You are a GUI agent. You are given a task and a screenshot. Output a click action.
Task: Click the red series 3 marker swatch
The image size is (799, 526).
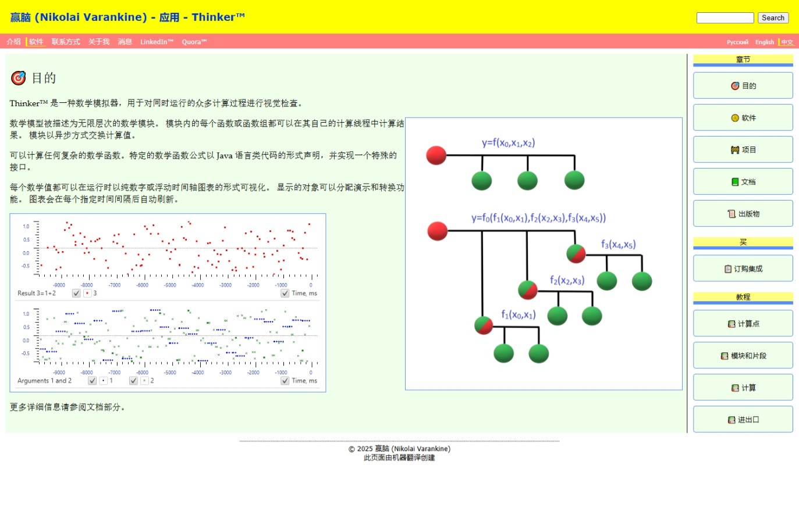point(87,294)
